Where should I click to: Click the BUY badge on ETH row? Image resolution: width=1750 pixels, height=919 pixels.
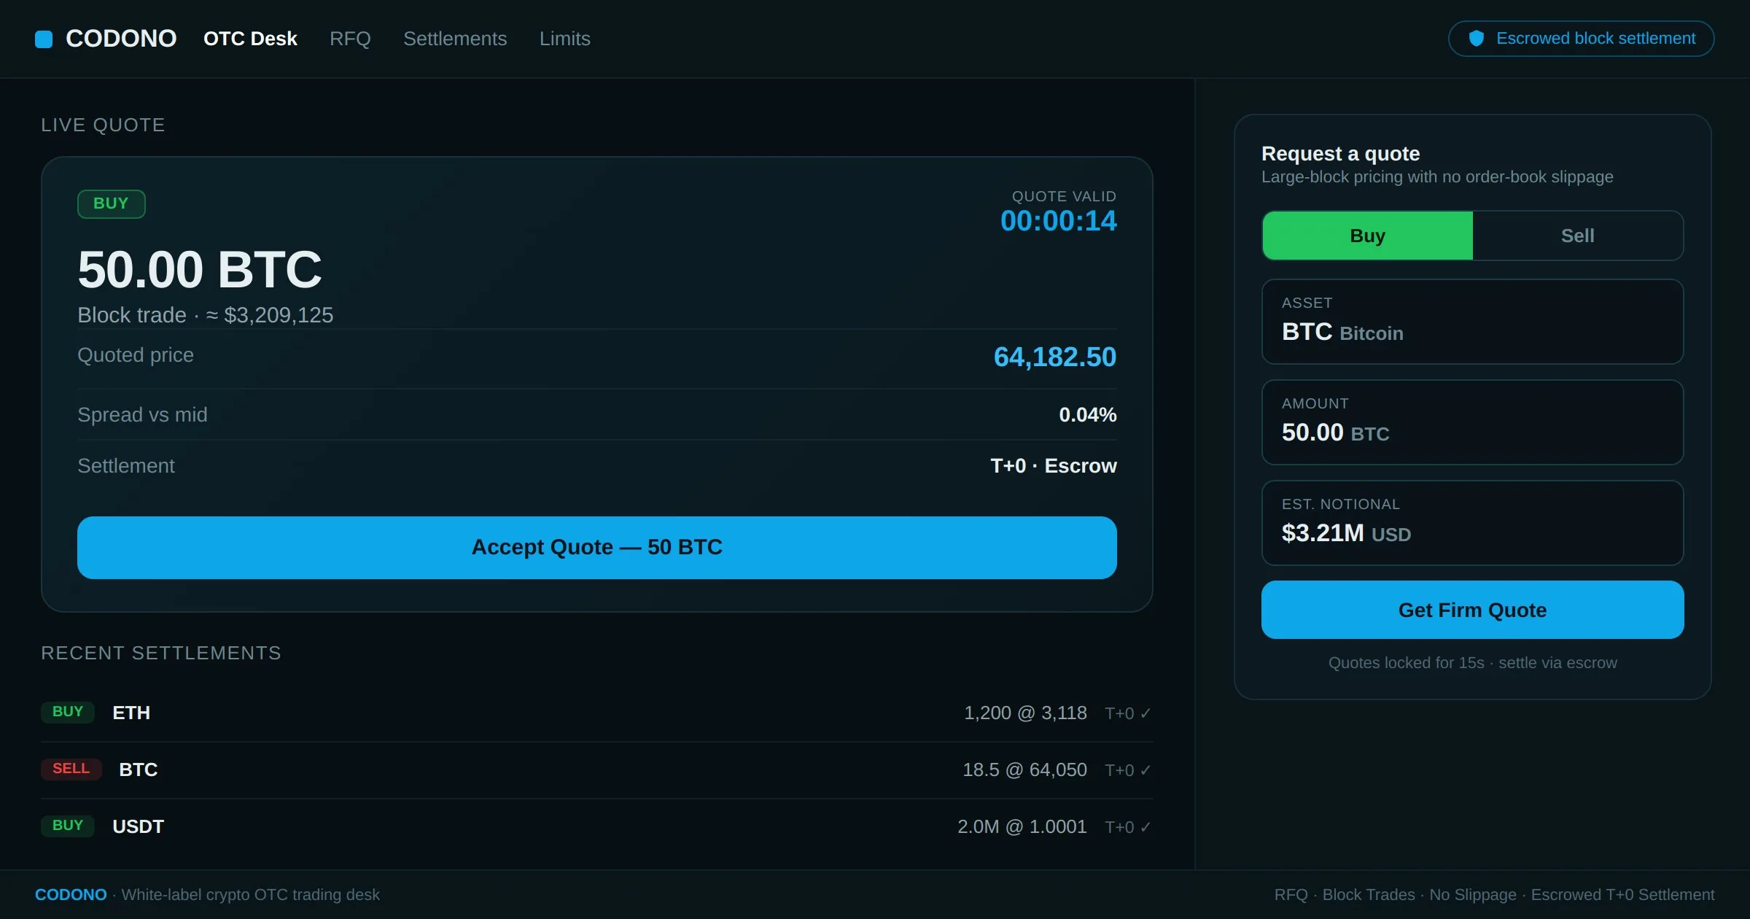(68, 712)
